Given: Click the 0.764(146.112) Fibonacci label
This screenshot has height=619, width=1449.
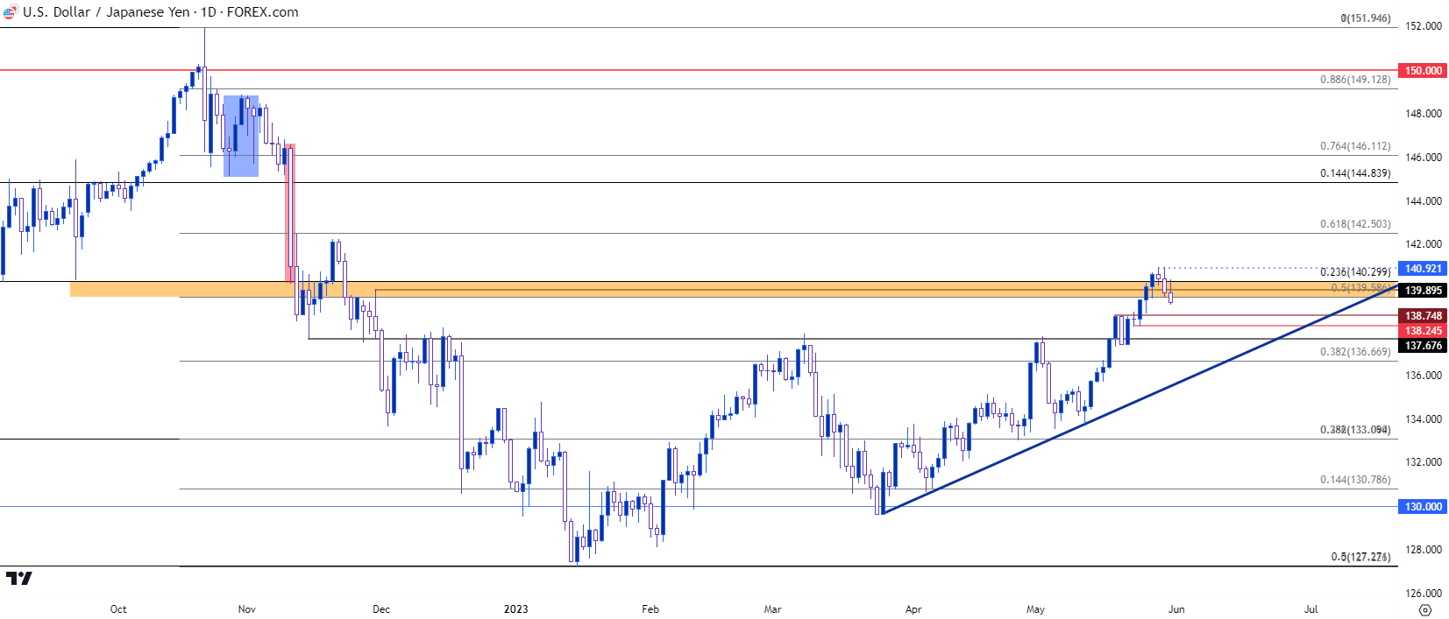Looking at the screenshot, I should click(1355, 146).
